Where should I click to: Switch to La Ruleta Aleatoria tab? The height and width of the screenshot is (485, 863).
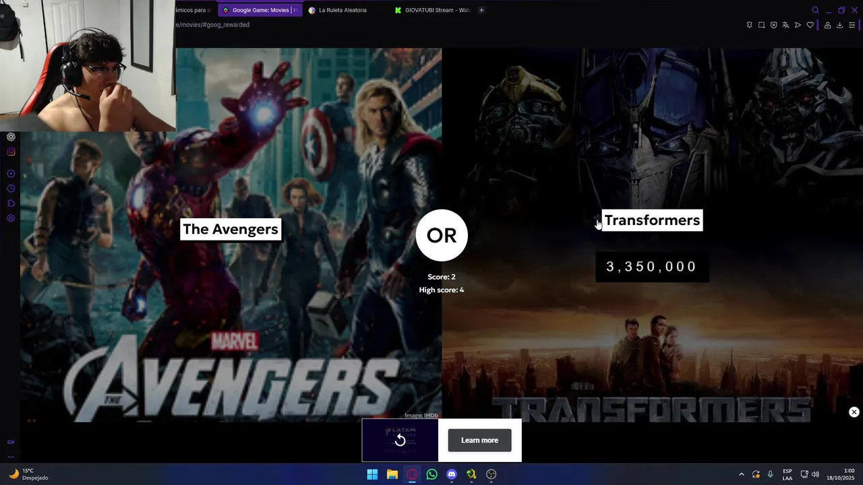click(343, 10)
